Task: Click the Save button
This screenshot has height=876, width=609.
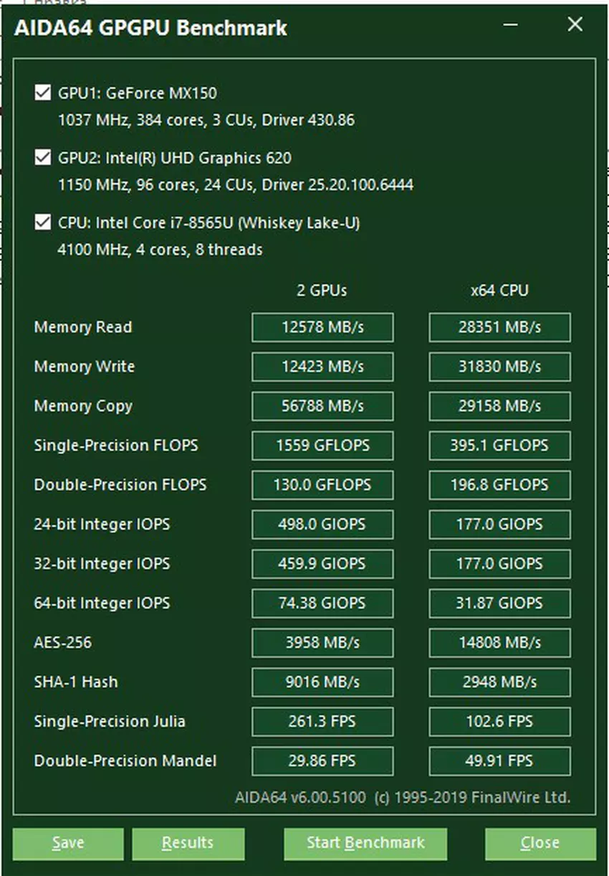Action: 68,843
